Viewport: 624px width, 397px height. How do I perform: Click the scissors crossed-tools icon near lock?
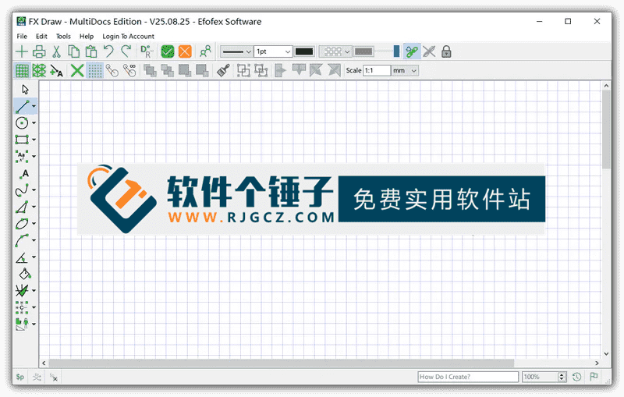click(x=429, y=51)
